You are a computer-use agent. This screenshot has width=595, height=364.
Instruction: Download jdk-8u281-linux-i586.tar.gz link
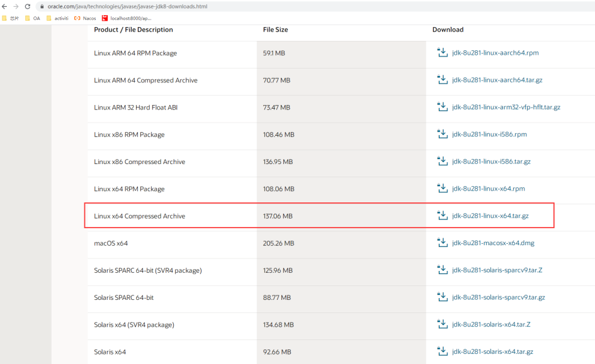[x=491, y=162]
